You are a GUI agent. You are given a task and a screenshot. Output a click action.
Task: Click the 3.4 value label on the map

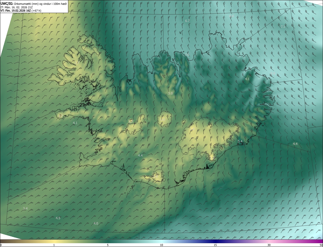point(25,208)
